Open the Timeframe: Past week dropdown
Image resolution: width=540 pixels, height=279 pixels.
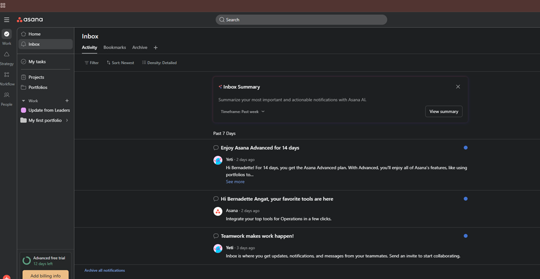pyautogui.click(x=243, y=112)
